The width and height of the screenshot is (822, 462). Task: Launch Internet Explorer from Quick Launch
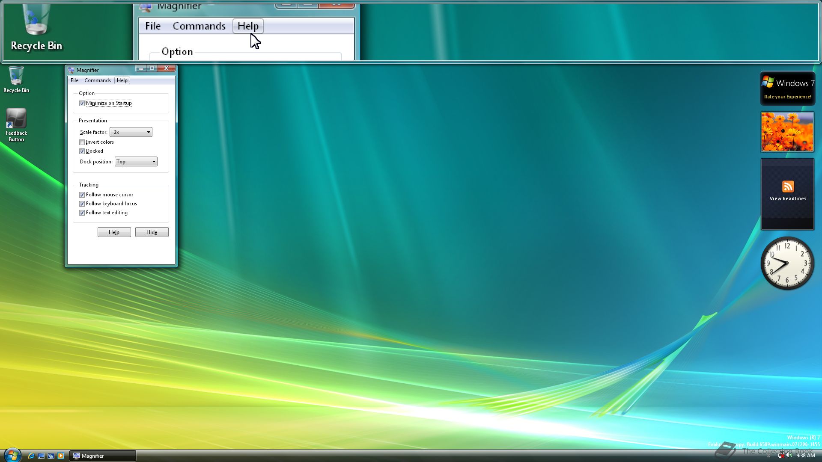click(31, 456)
